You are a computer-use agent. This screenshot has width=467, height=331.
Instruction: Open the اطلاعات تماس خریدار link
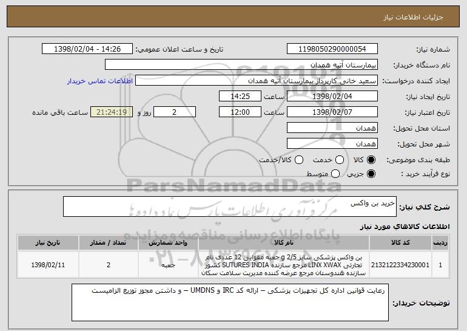(x=100, y=81)
